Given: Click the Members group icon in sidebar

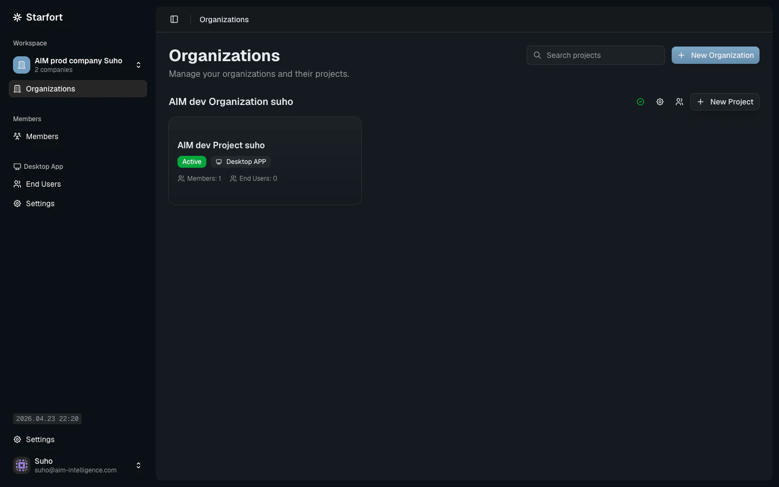Looking at the screenshot, I should pyautogui.click(x=17, y=136).
